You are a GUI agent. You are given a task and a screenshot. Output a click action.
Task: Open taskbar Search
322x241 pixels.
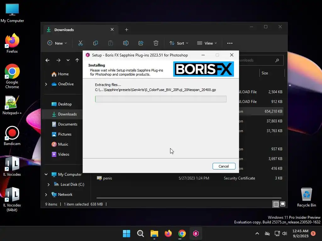(x=141, y=233)
